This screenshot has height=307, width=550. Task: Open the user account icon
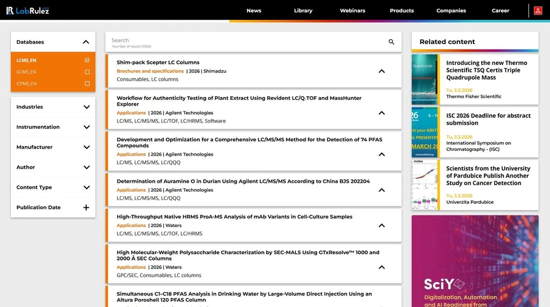(x=538, y=10)
